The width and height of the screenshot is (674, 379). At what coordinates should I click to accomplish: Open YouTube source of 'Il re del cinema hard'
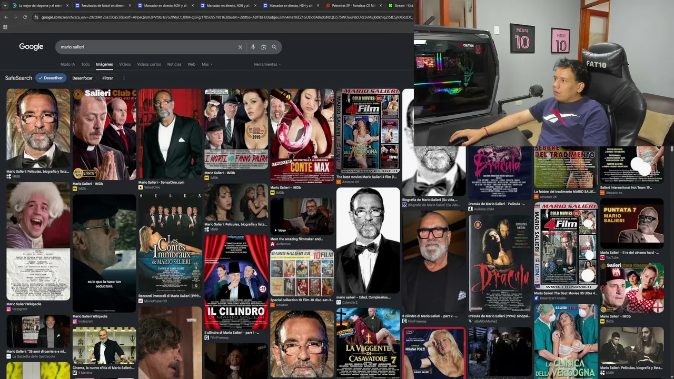(x=610, y=257)
